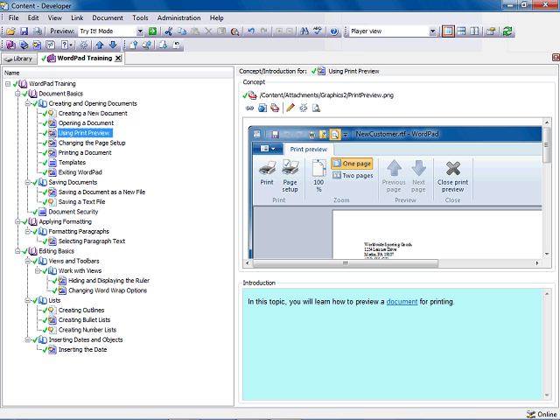Open the Document menu

pos(108,17)
